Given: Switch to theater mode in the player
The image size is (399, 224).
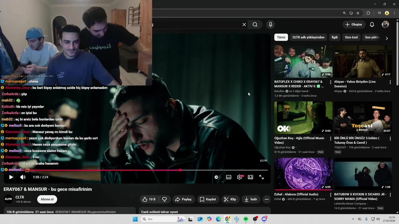Looking at the screenshot, I should click(250, 177).
